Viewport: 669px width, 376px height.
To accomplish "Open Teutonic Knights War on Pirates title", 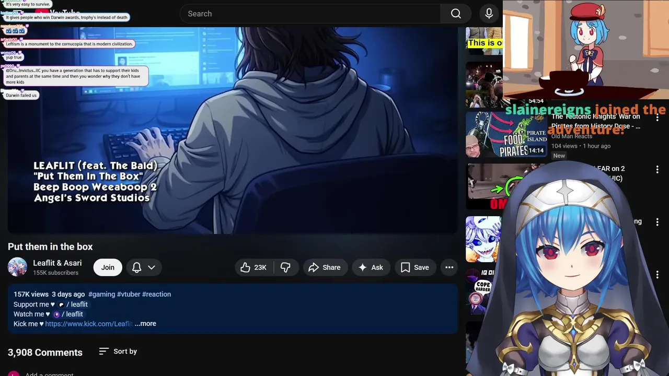I will click(595, 121).
